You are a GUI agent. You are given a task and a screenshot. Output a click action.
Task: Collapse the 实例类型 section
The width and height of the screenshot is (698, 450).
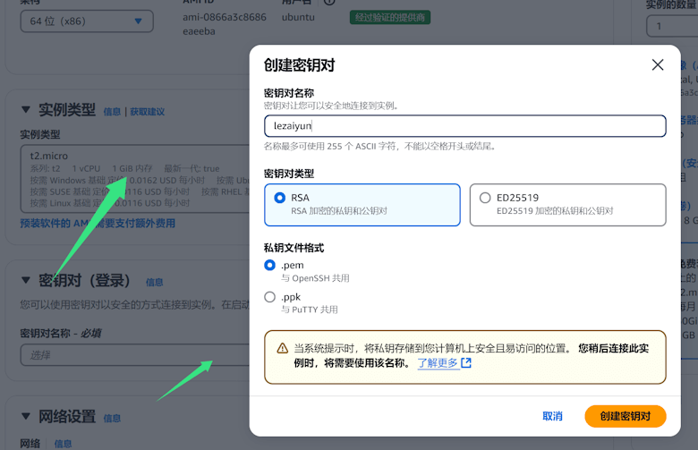[26, 110]
